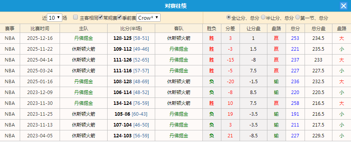
Task: Open the 107-104 score link
Action: pos(122,125)
